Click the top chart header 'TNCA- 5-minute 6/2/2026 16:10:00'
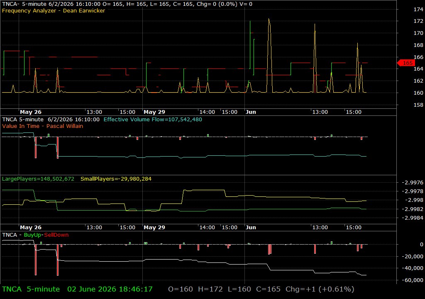425x299 pixels. tap(51, 4)
